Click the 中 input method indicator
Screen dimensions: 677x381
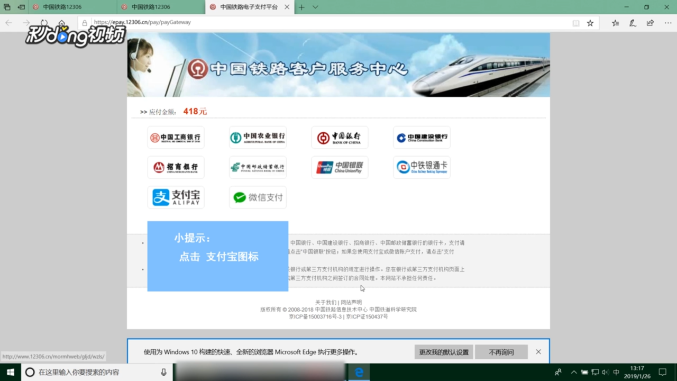(x=616, y=372)
